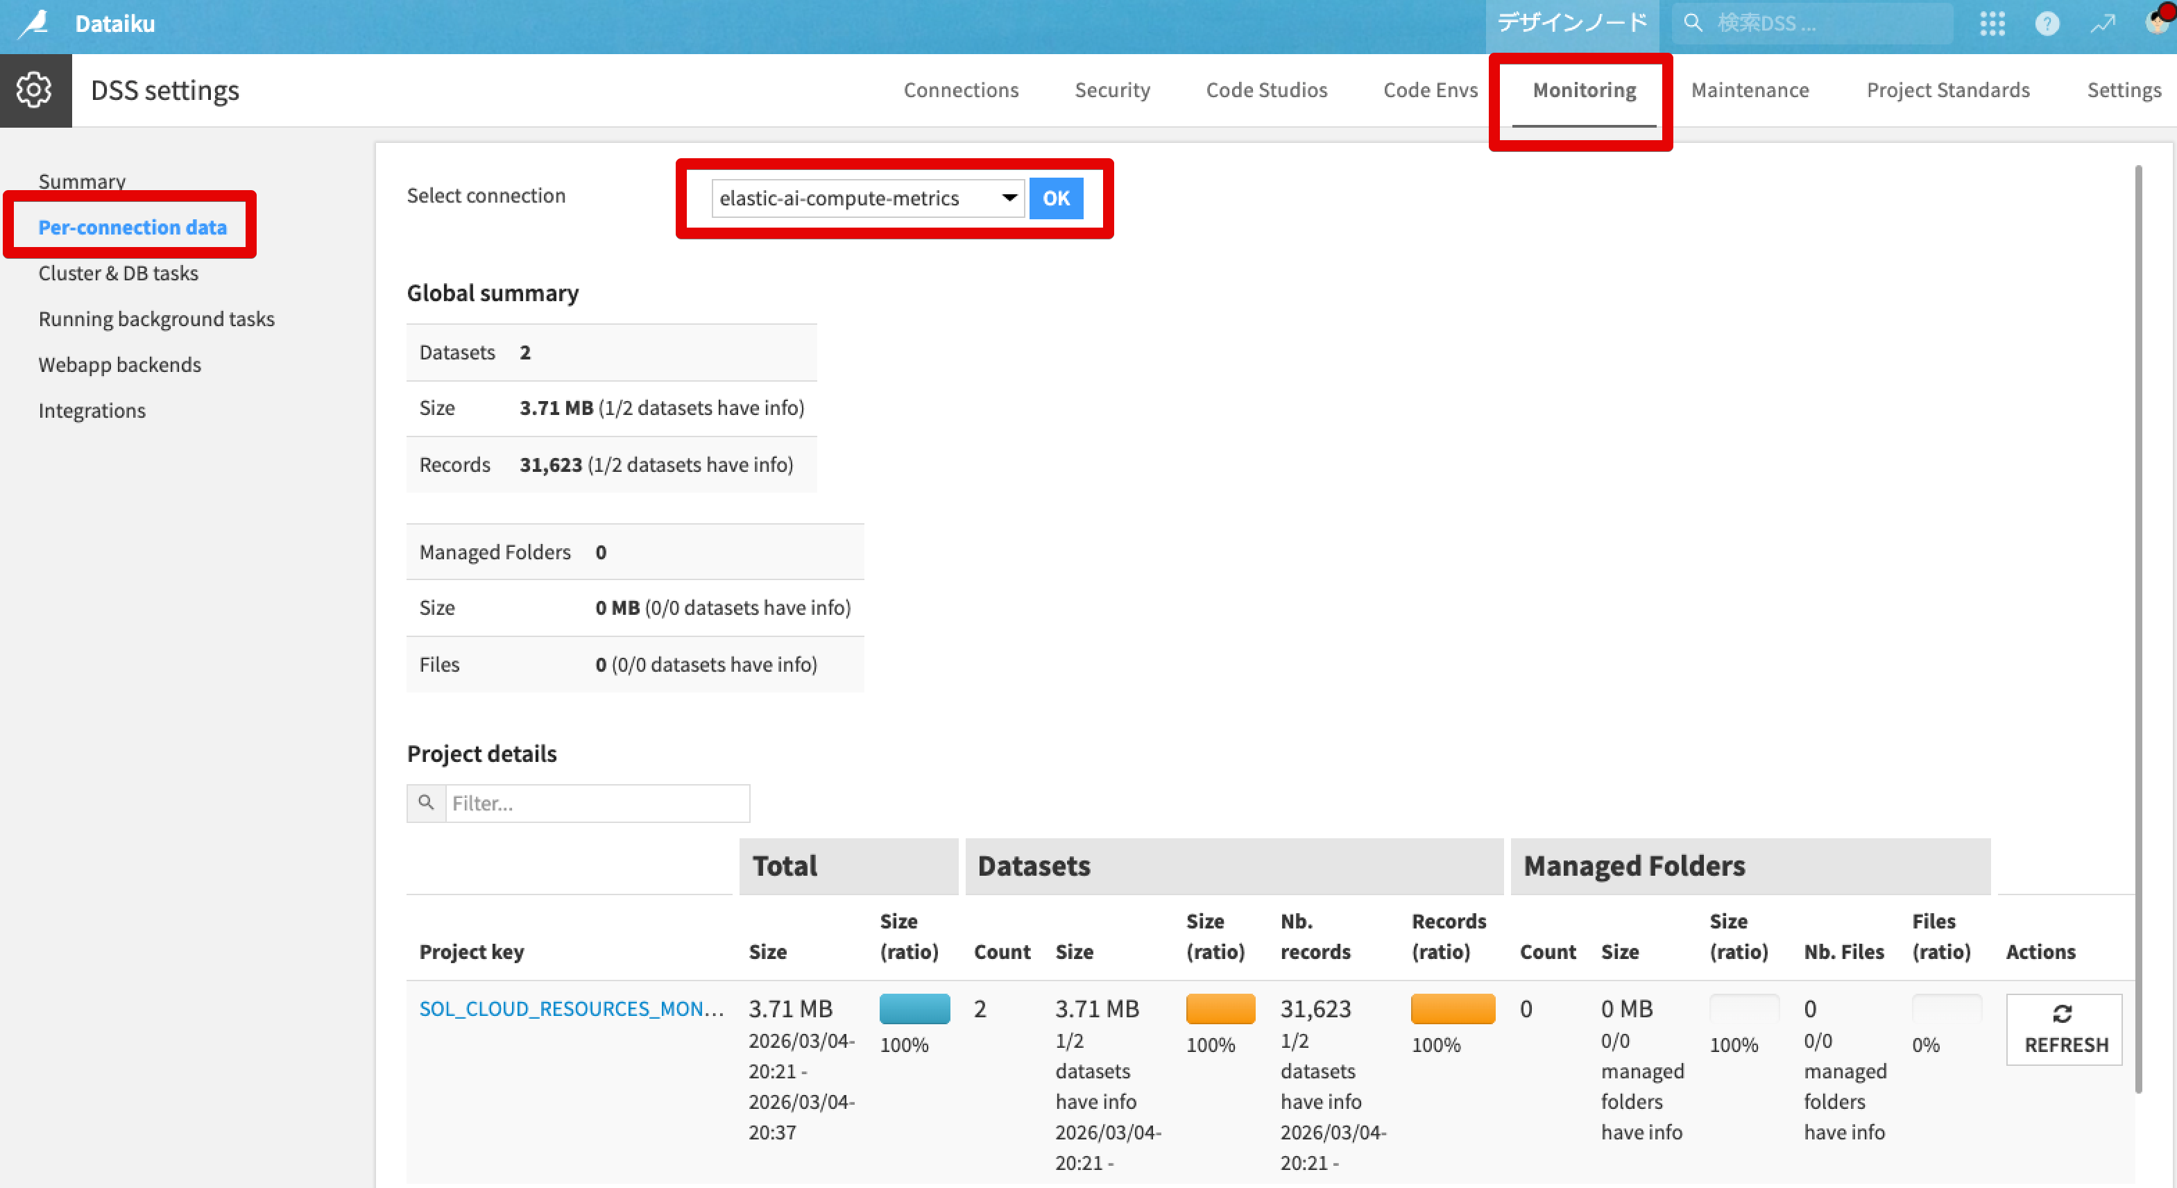This screenshot has height=1188, width=2177.
Task: Open the DSS settings gear icon
Action: (35, 90)
